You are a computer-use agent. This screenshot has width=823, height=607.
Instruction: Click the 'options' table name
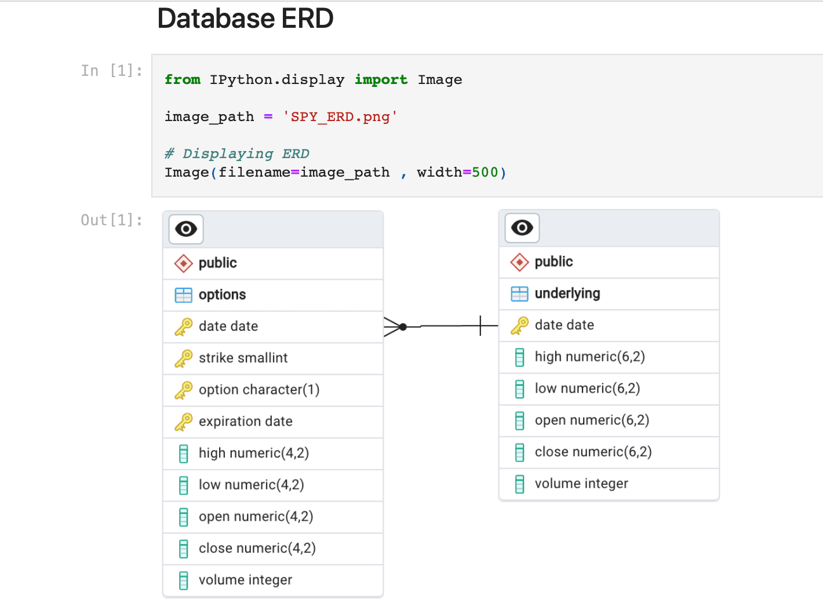pyautogui.click(x=223, y=295)
